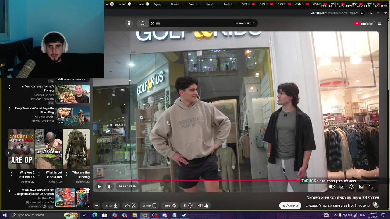Image resolution: width=390 pixels, height=219 pixels.
Task: Open options for 'Who are the Dancing' short
Action: pyautogui.click(x=66, y=174)
